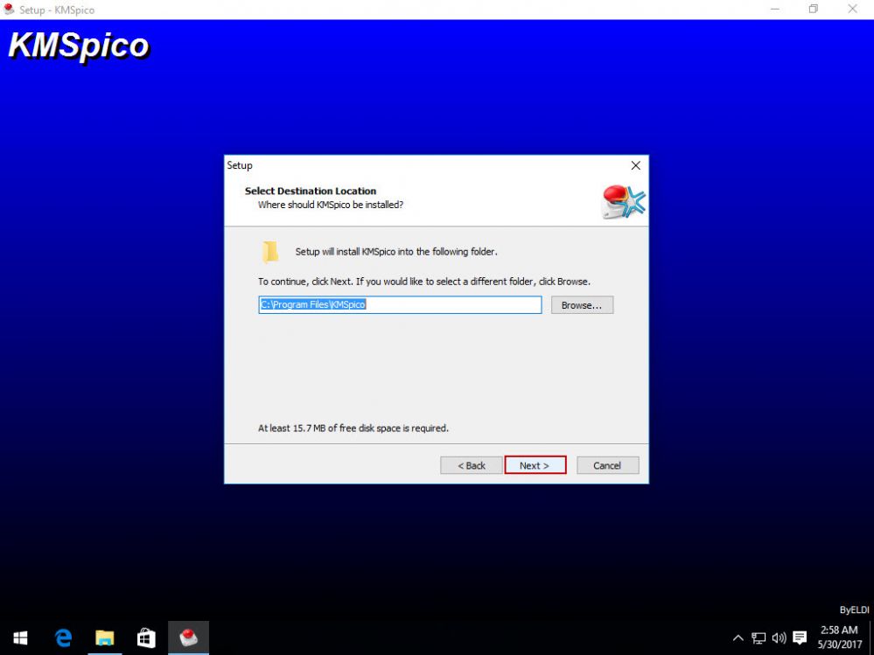Launch Microsoft Edge from taskbar
This screenshot has width=874, height=655.
(63, 638)
